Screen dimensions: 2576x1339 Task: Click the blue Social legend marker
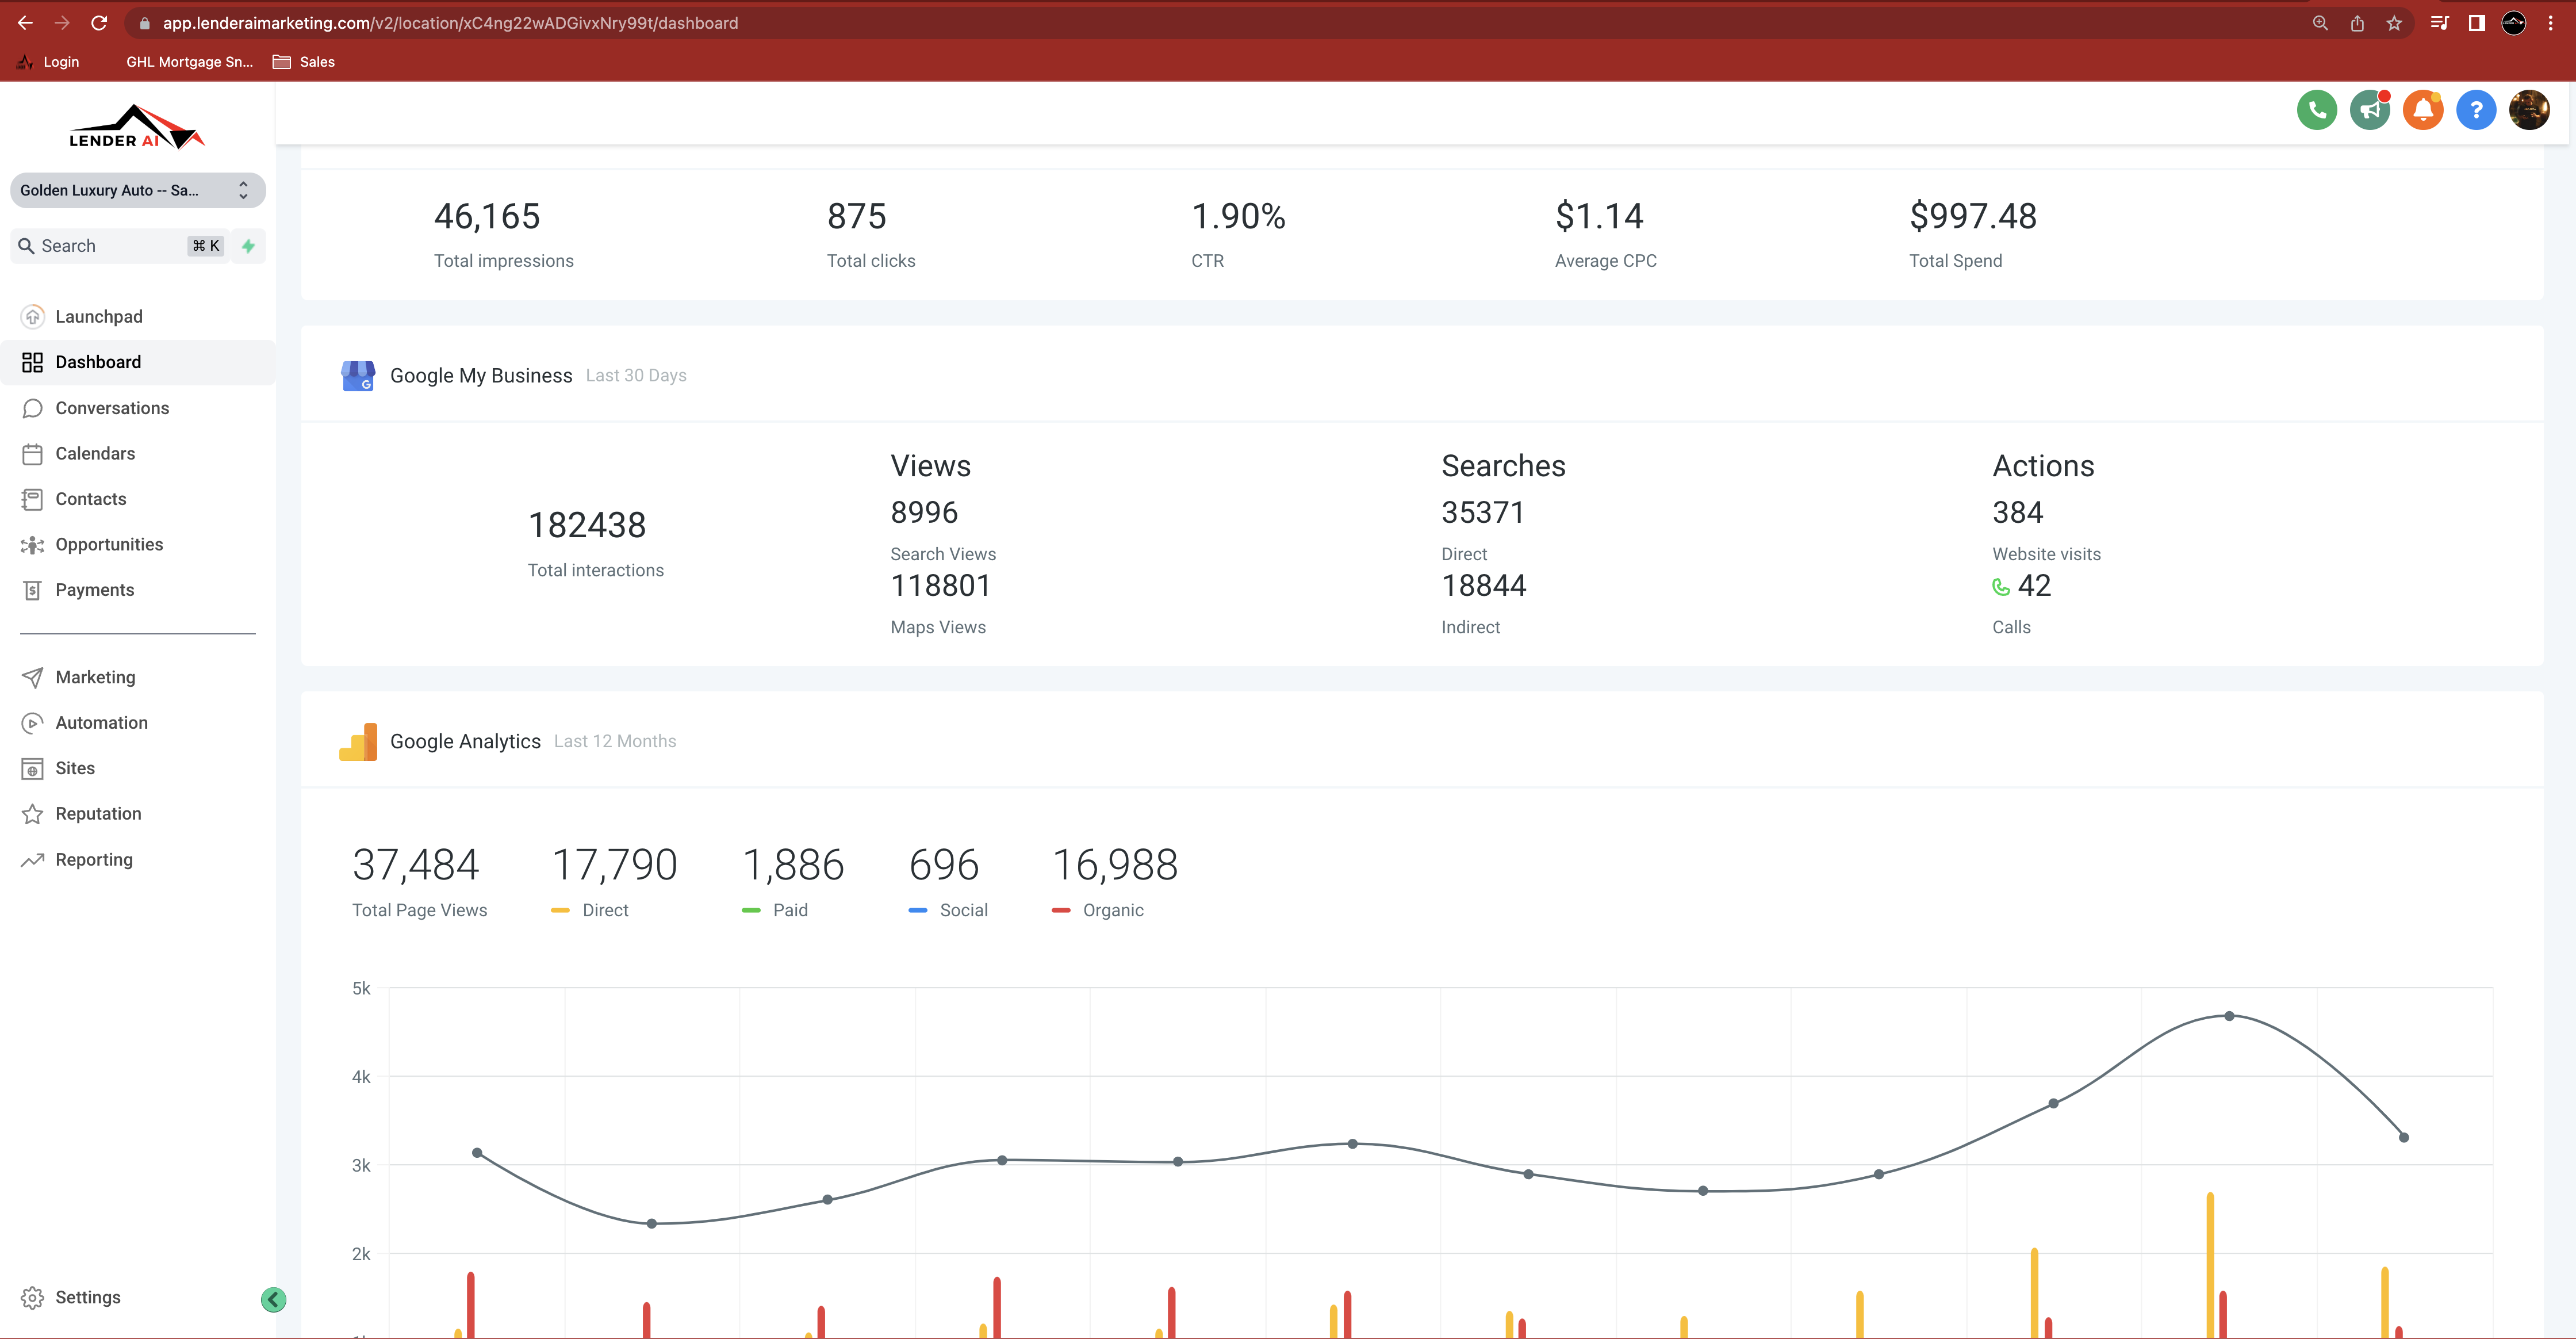[x=918, y=911]
